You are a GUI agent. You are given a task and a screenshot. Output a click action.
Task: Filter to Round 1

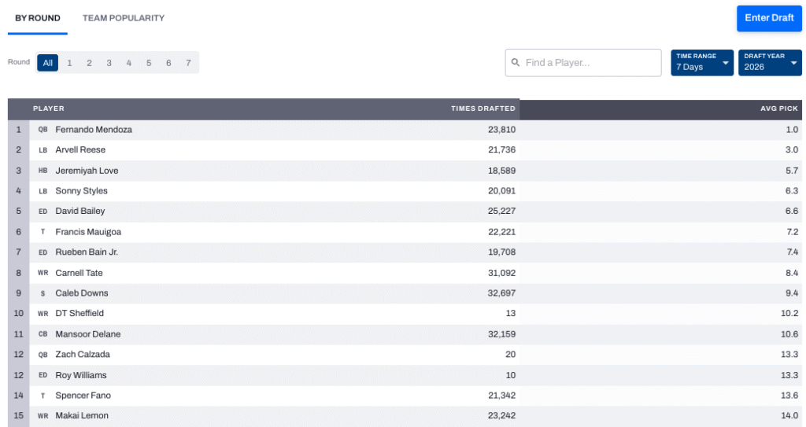point(69,63)
